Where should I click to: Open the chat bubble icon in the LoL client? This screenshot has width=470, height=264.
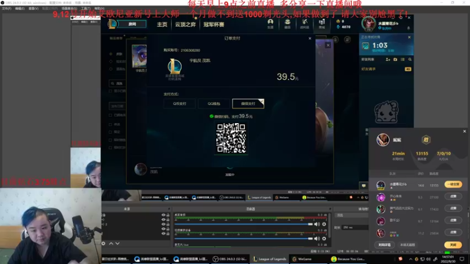click(x=364, y=185)
